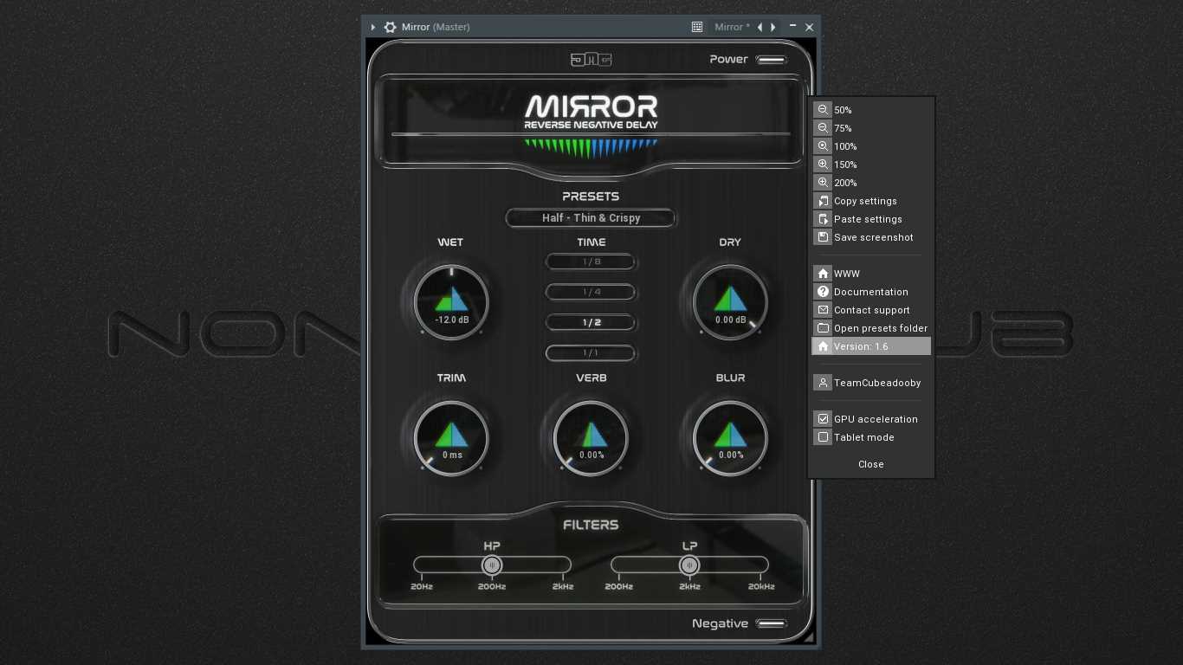
Task: Click the VERB knob
Action: coord(591,437)
